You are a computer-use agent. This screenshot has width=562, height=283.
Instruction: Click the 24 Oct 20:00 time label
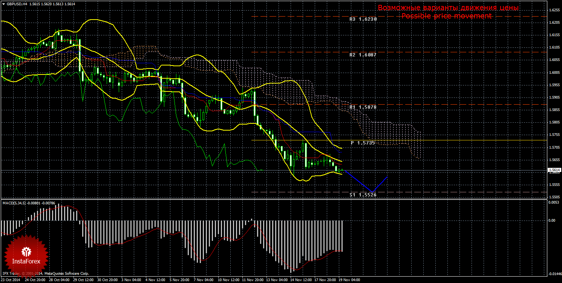pyautogui.click(x=35, y=280)
